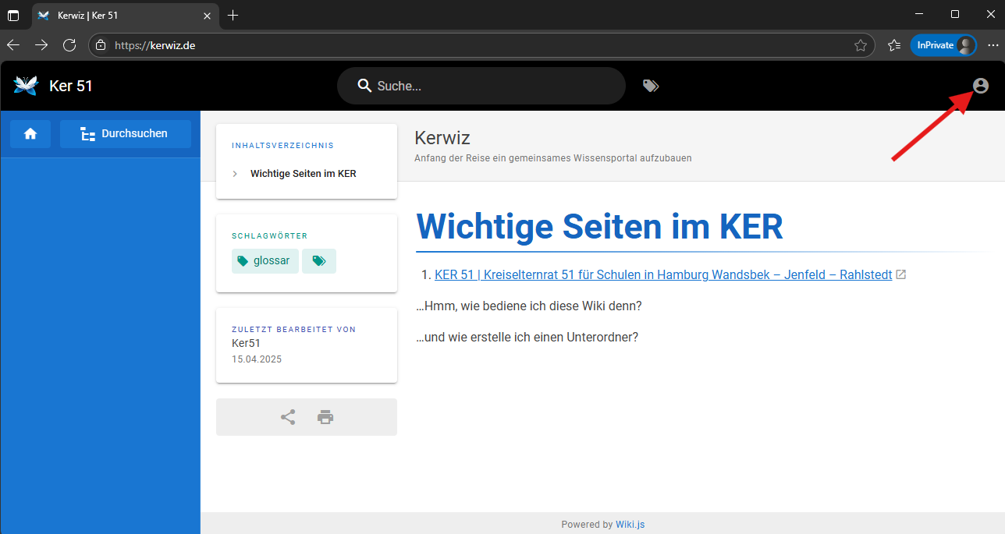Go to the wiki home page button

[x=30, y=134]
